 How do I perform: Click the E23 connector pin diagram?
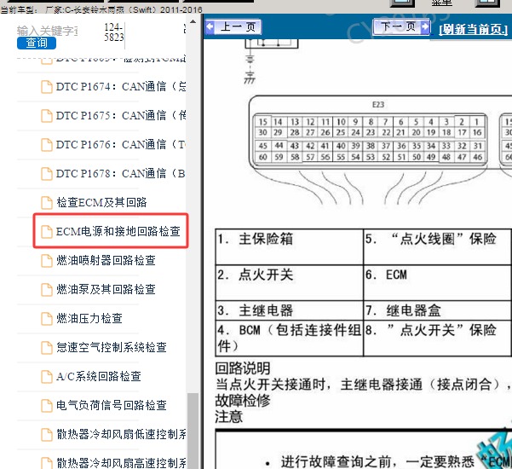point(371,140)
